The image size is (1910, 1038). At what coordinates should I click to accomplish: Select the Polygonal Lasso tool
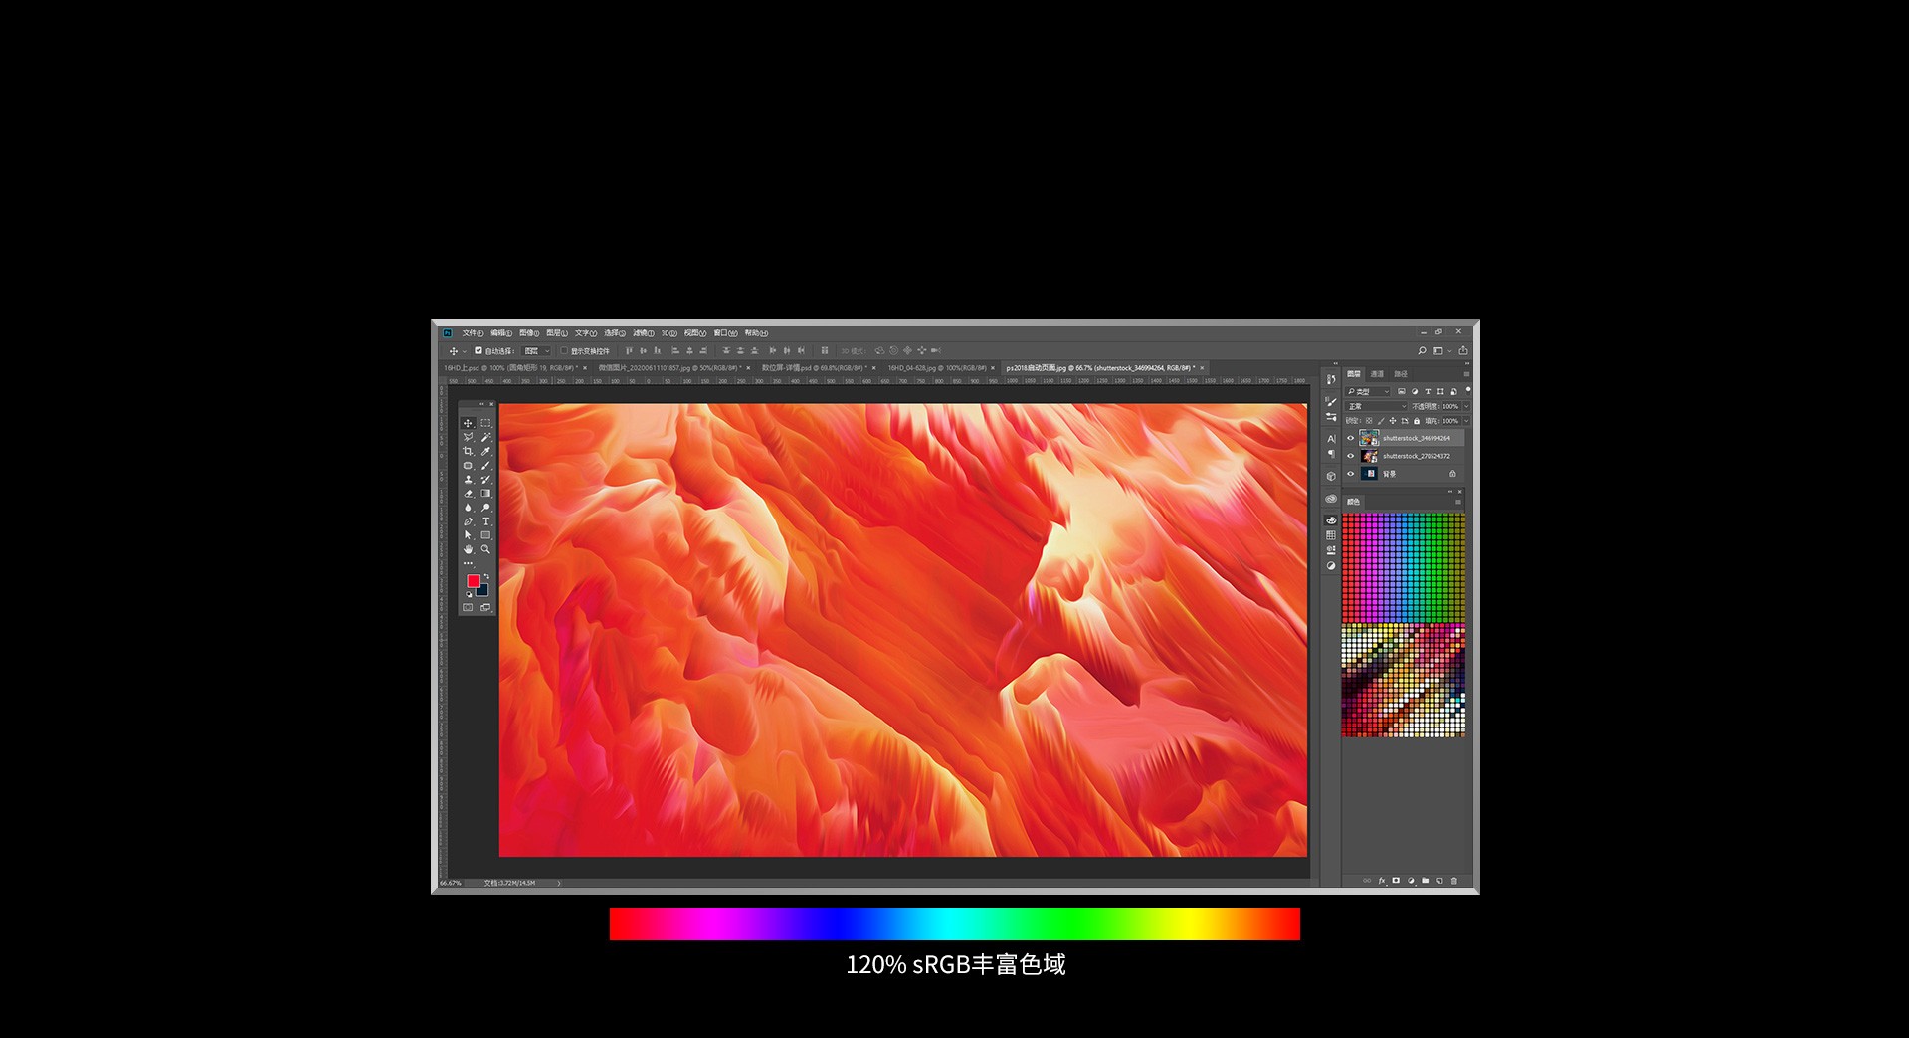pyautogui.click(x=468, y=437)
